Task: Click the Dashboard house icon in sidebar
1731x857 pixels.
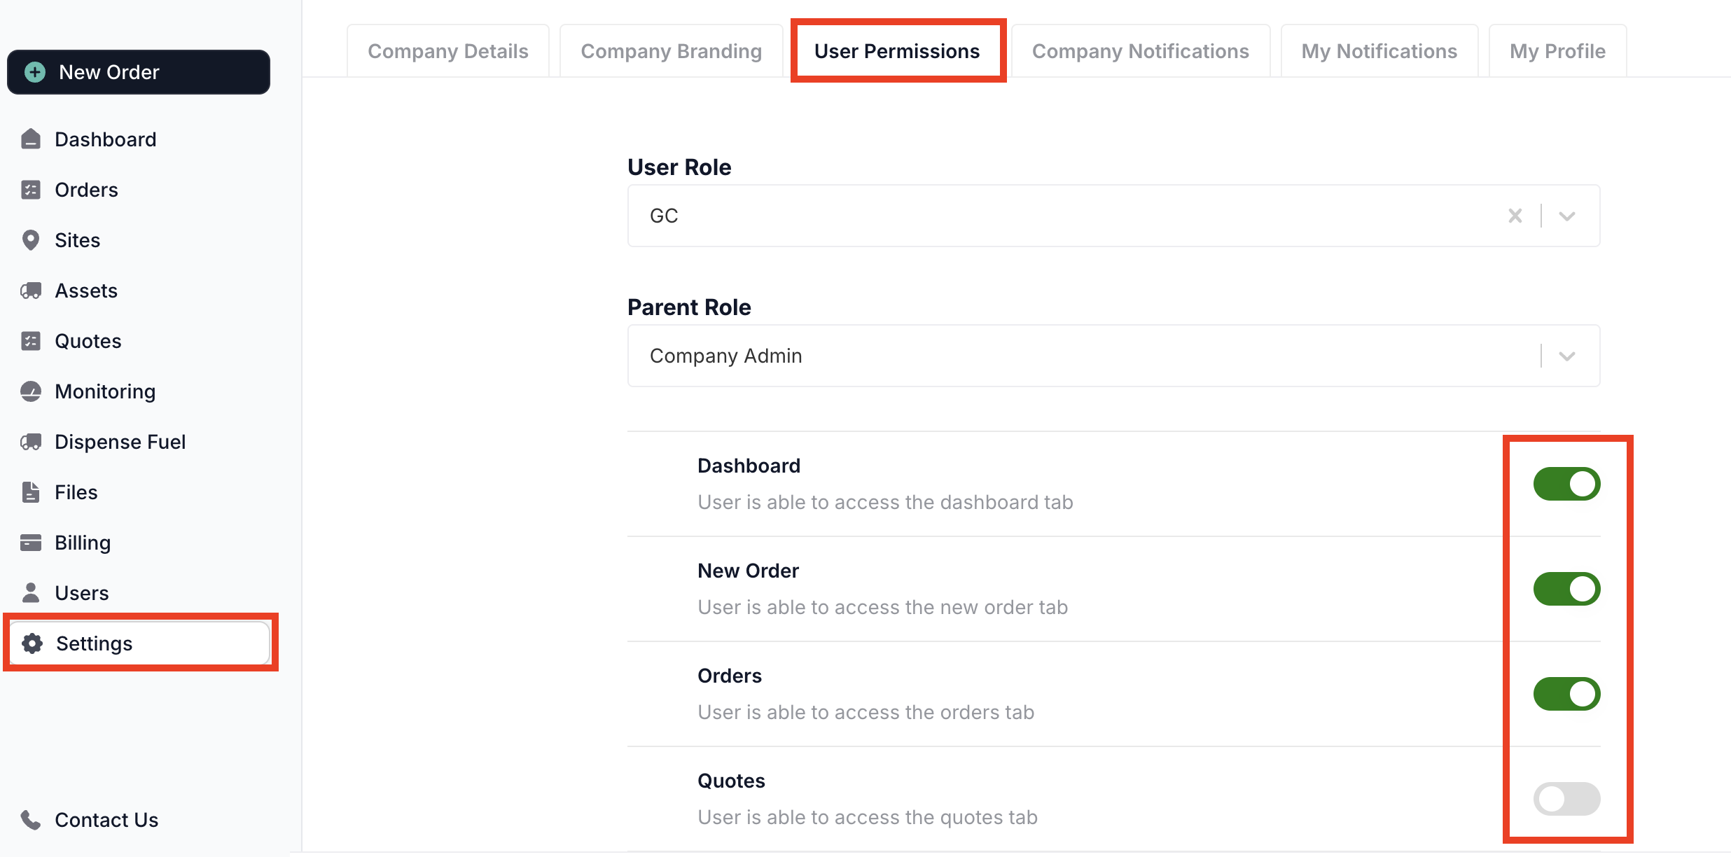Action: (31, 139)
